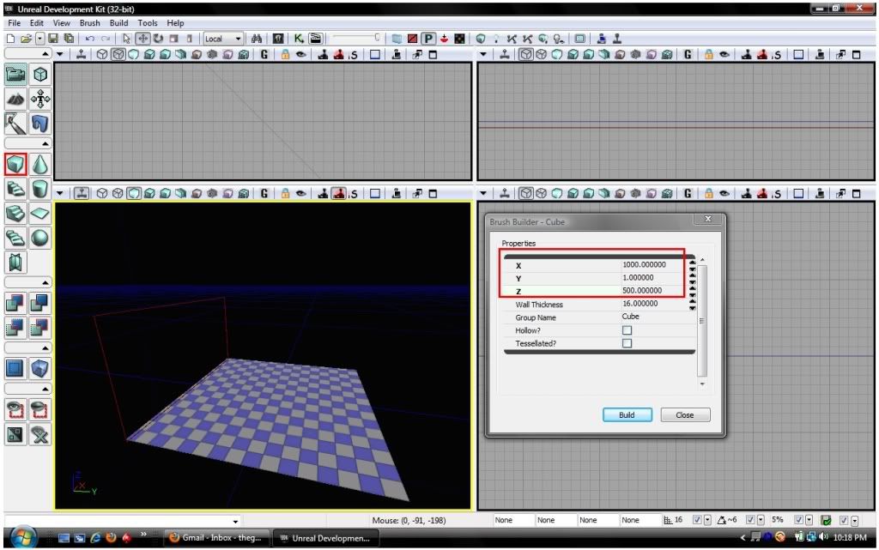
Task: Open rotation snap dropdown beside ~6
Action: point(761,520)
